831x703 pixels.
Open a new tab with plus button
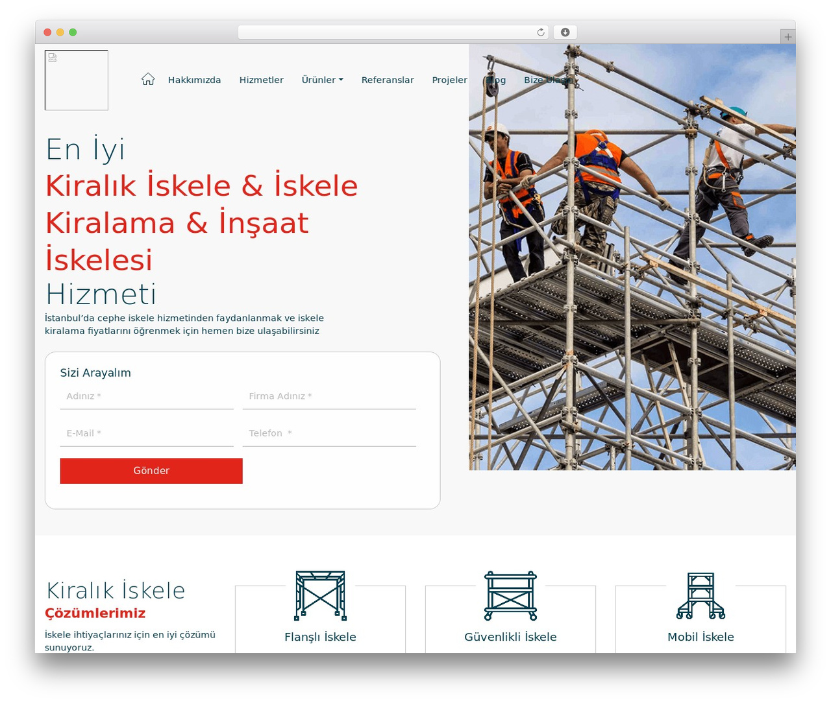788,37
